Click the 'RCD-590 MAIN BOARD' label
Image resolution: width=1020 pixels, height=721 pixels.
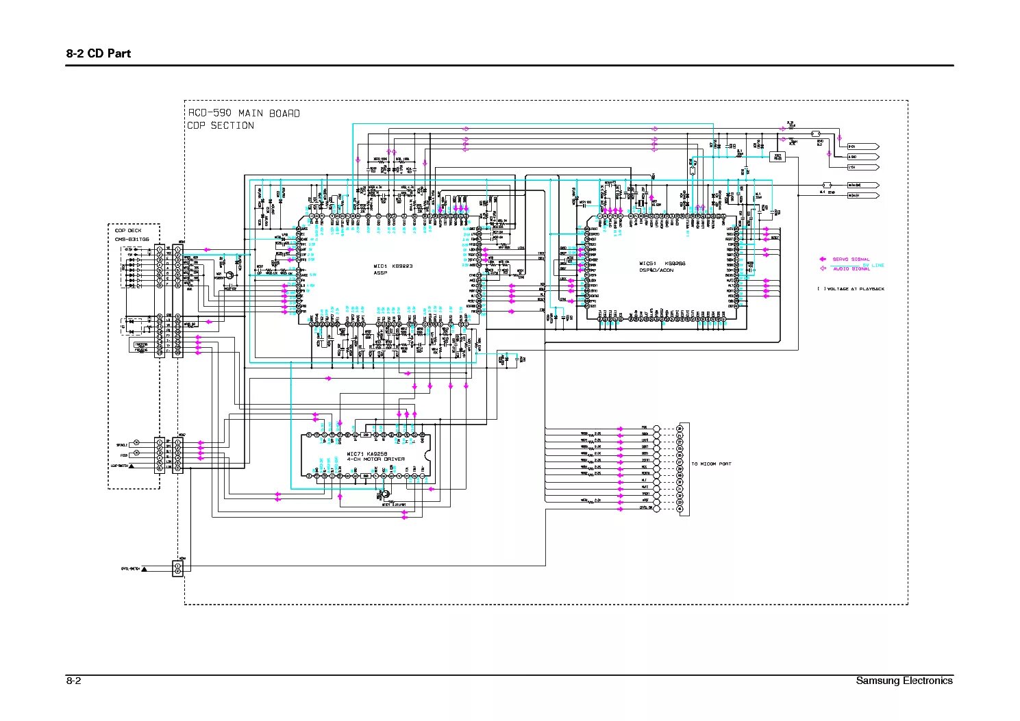point(244,114)
